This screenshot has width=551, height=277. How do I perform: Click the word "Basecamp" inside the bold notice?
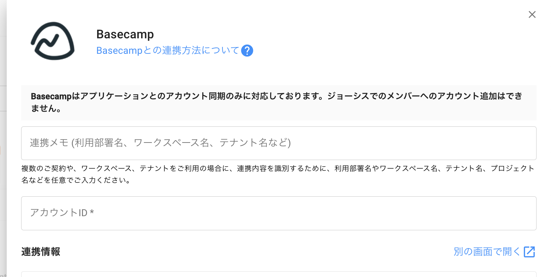pos(51,96)
